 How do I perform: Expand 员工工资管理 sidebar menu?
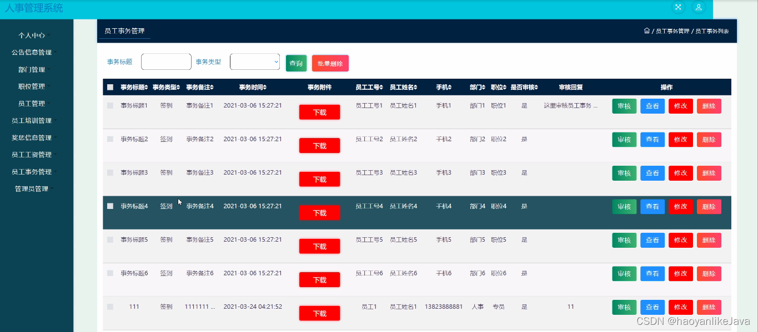tap(34, 155)
